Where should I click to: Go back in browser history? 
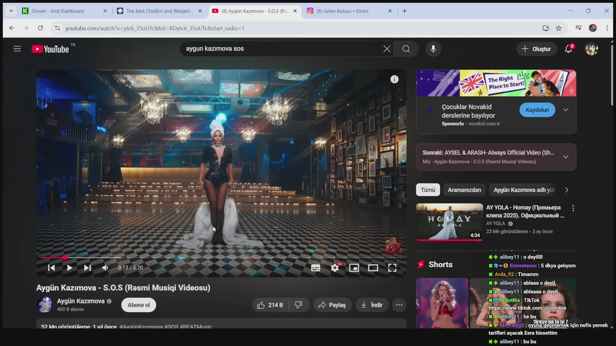(x=12, y=28)
